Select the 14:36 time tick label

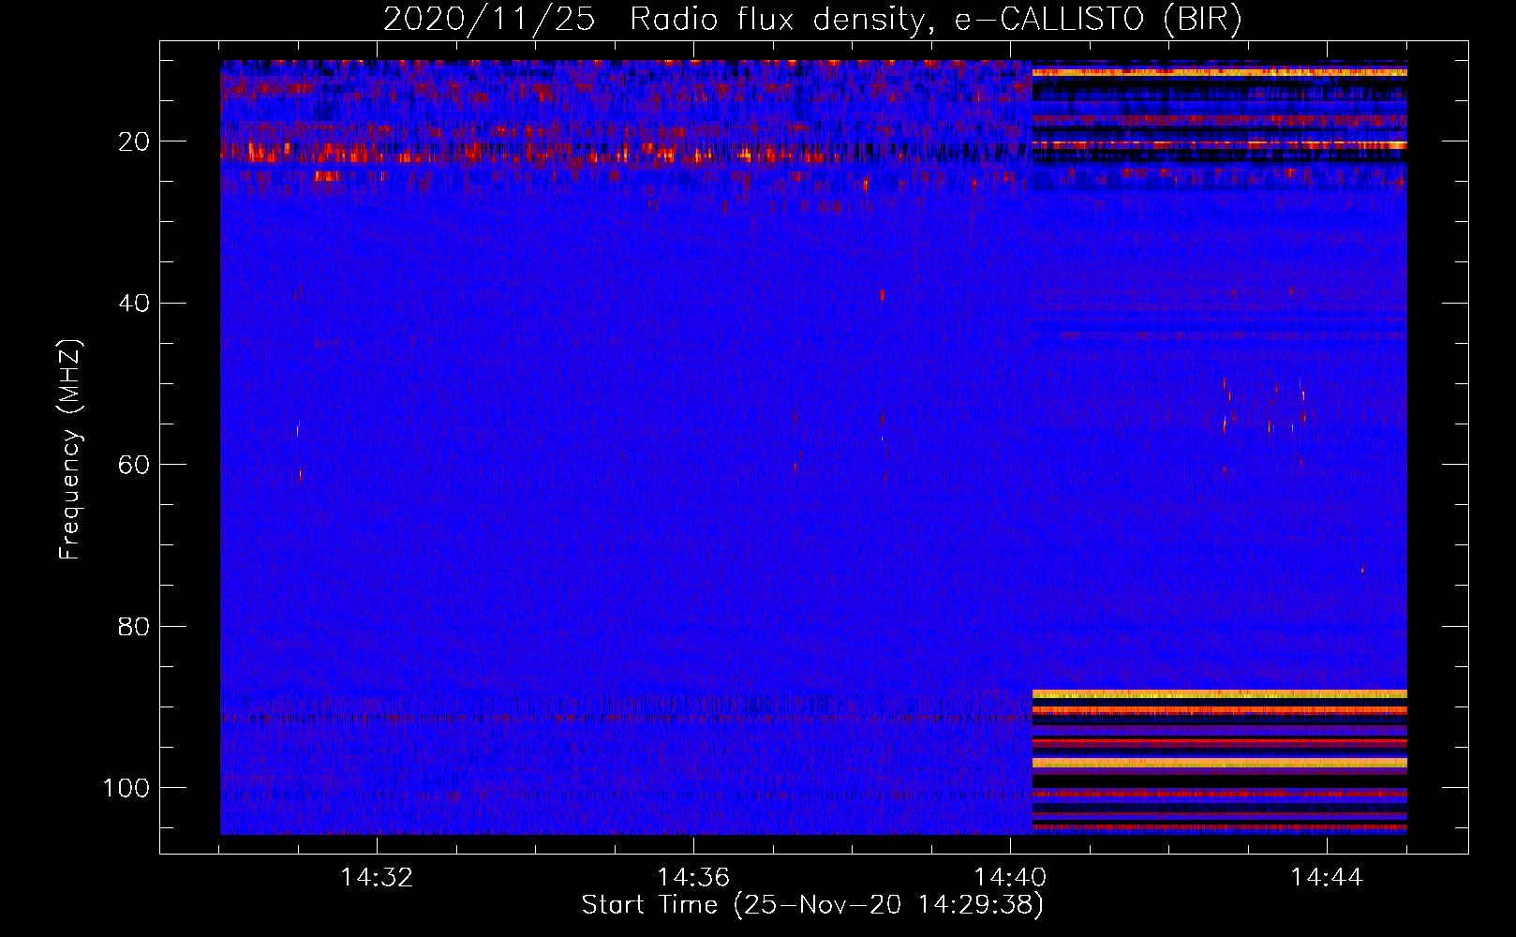[693, 878]
